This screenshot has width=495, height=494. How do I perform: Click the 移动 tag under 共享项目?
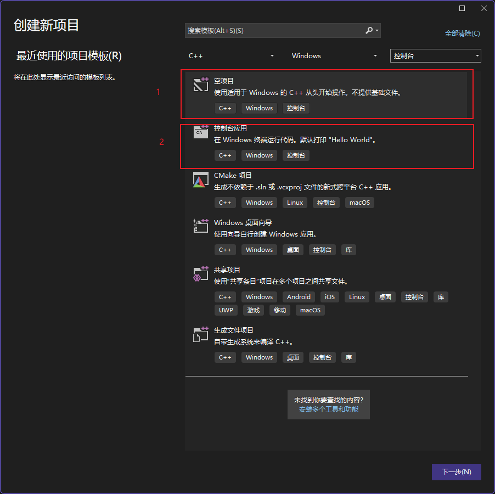(x=280, y=310)
